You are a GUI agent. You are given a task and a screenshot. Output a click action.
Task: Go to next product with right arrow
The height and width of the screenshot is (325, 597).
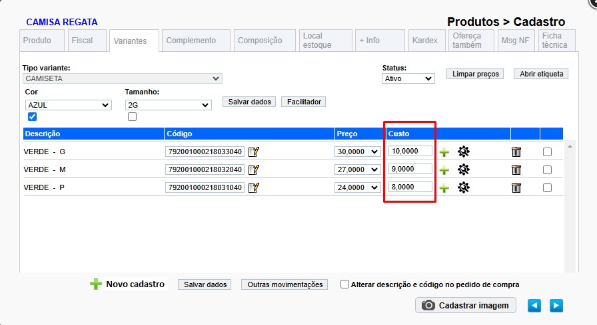point(556,306)
